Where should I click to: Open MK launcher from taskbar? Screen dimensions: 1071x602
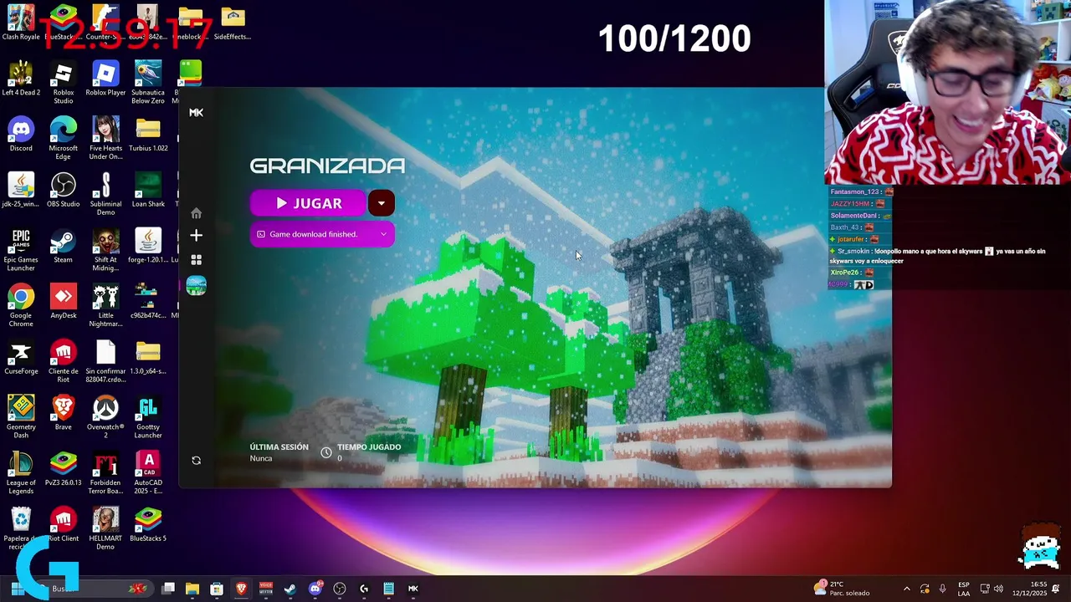(413, 589)
